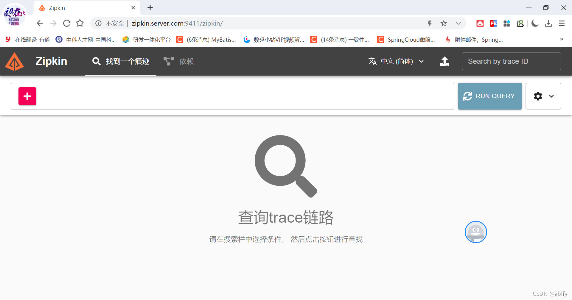Select the upload trace JSON icon
This screenshot has width=572, height=300.
[444, 61]
